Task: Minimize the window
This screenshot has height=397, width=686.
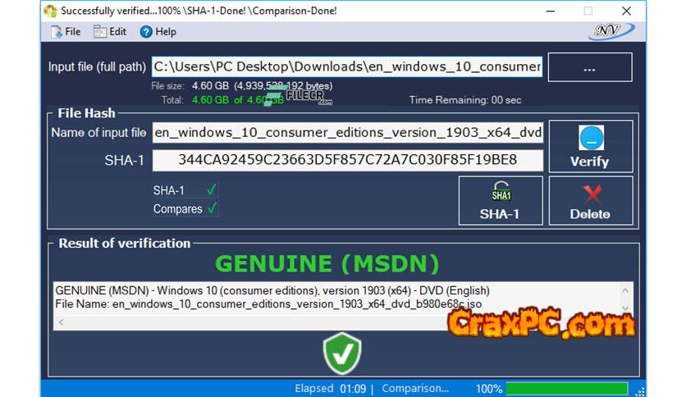Action: [551, 11]
